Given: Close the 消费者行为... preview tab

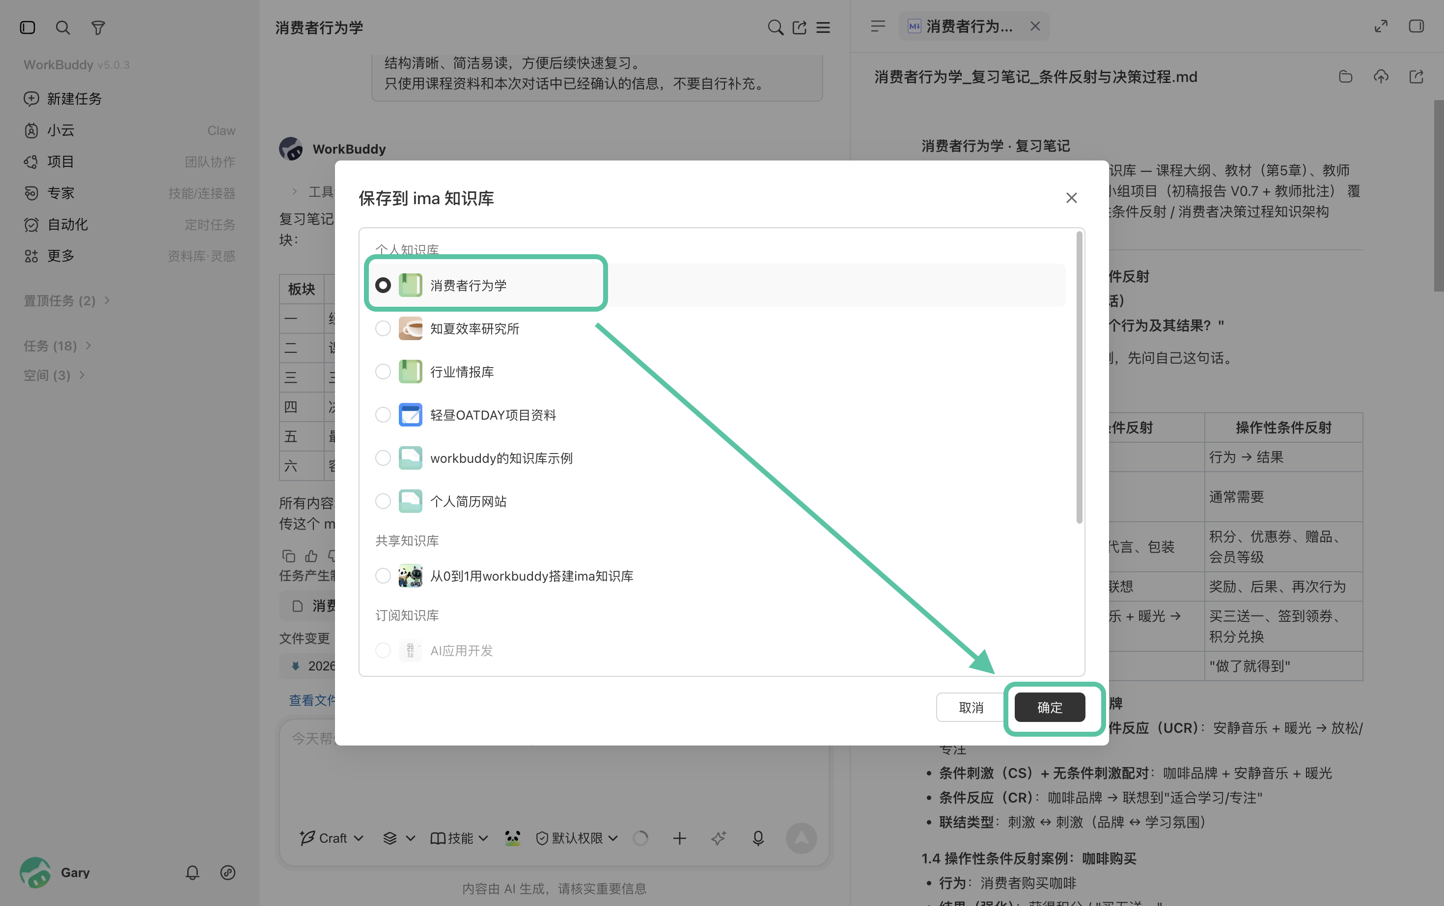Looking at the screenshot, I should 1035,26.
